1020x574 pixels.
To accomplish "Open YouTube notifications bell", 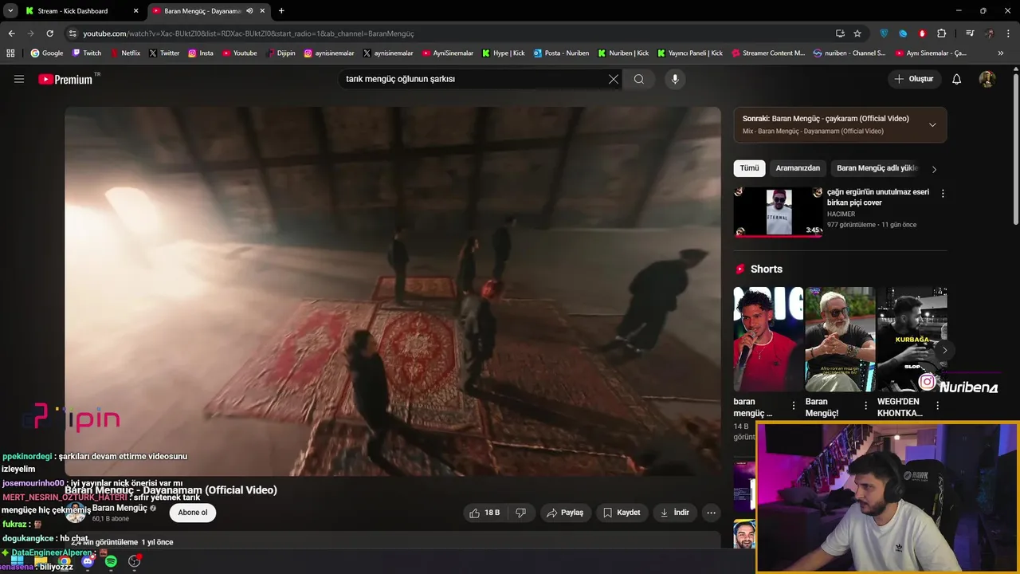I will tap(957, 79).
